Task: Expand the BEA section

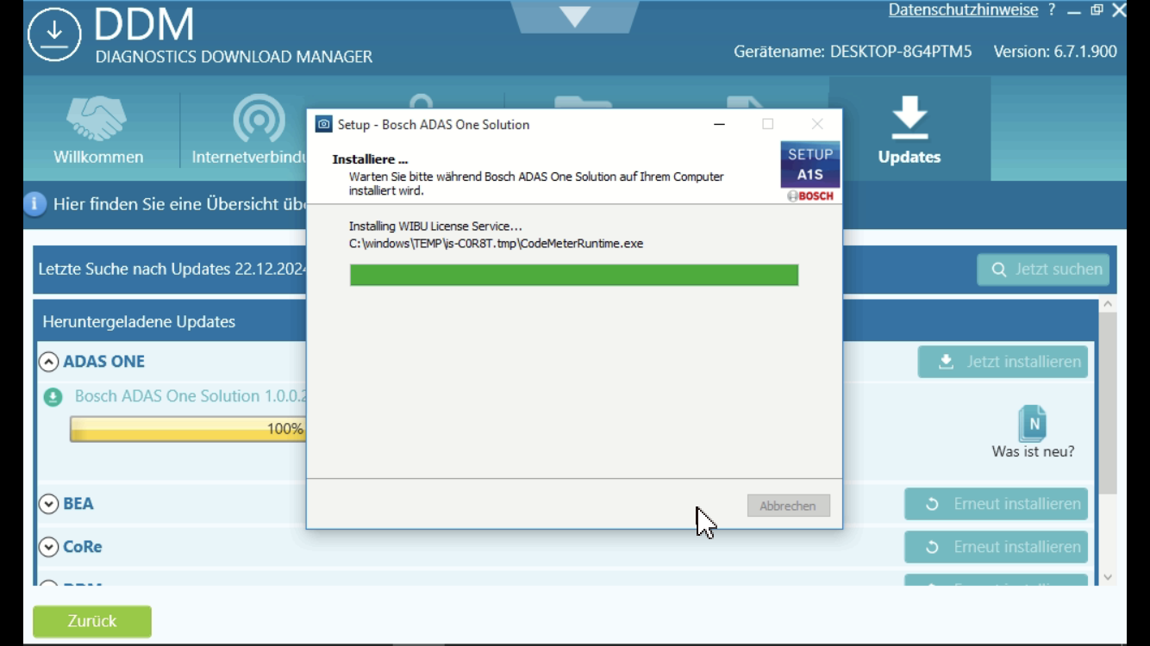Action: (49, 504)
